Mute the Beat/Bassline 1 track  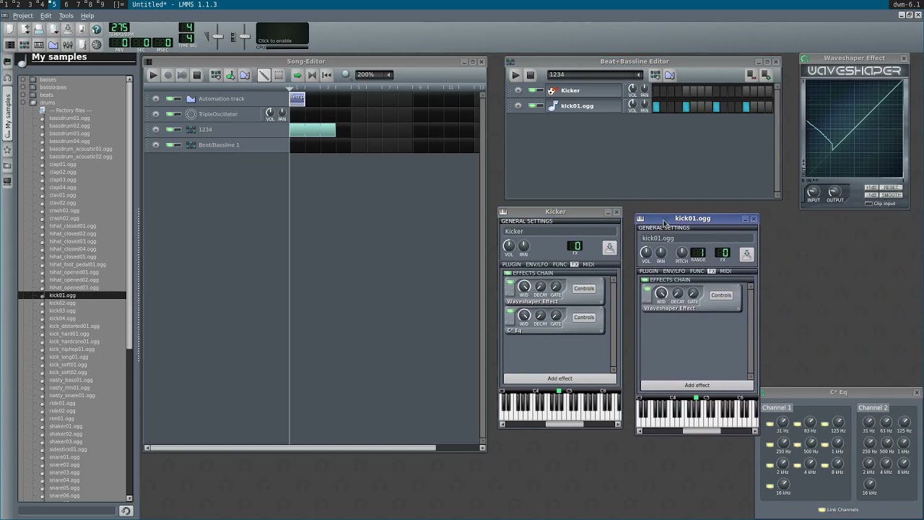170,145
